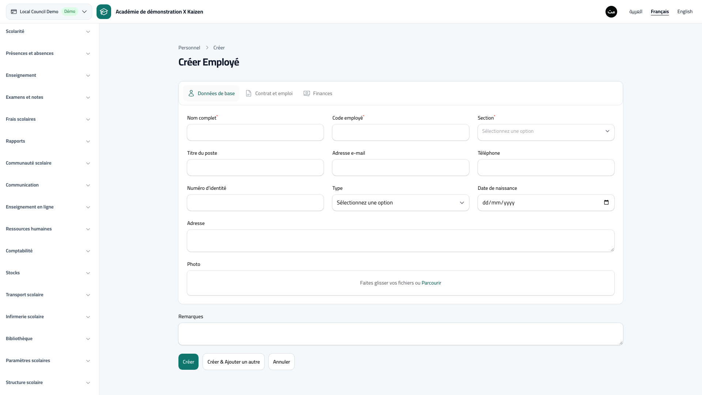Open the Section dropdown
Screen dimensions: 702x395
coord(546,132)
